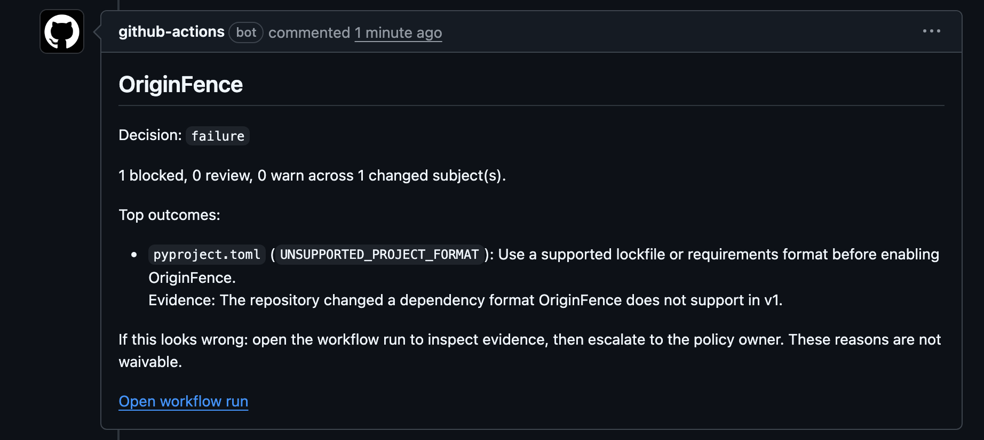The image size is (984, 440).
Task: Click the UNSUPPORTED_PROJECT_FORMAT code badge
Action: pyautogui.click(x=379, y=255)
